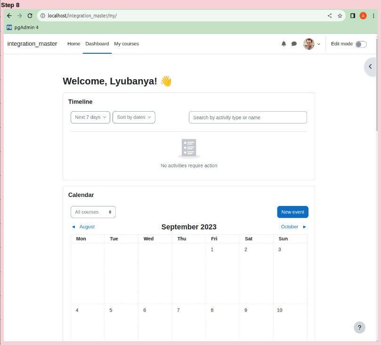Open My courses tab
381x345 pixels.
pos(126,44)
